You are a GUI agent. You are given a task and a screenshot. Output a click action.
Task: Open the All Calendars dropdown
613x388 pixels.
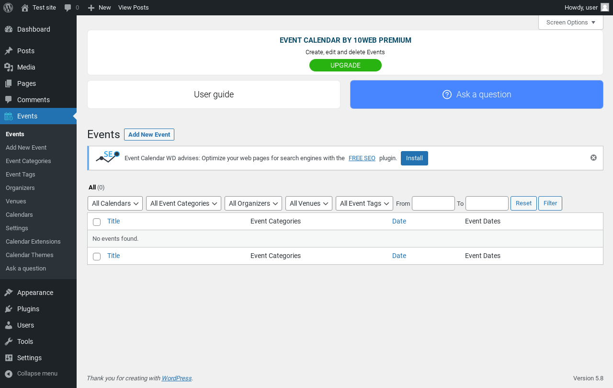click(x=115, y=203)
